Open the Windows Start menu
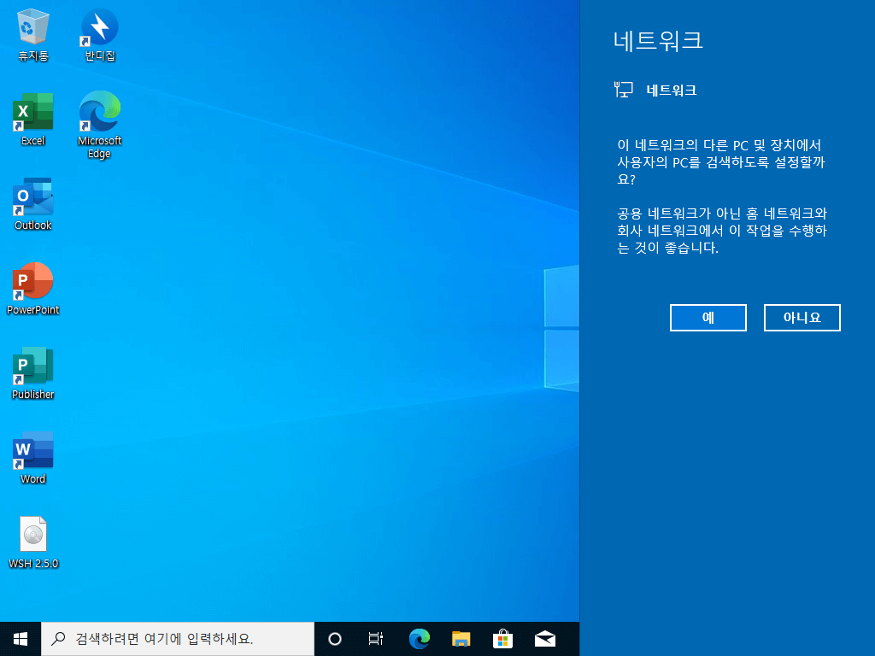 pos(21,639)
